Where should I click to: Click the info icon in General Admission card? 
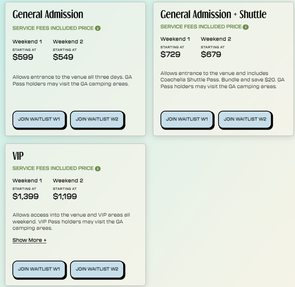pos(98,28)
